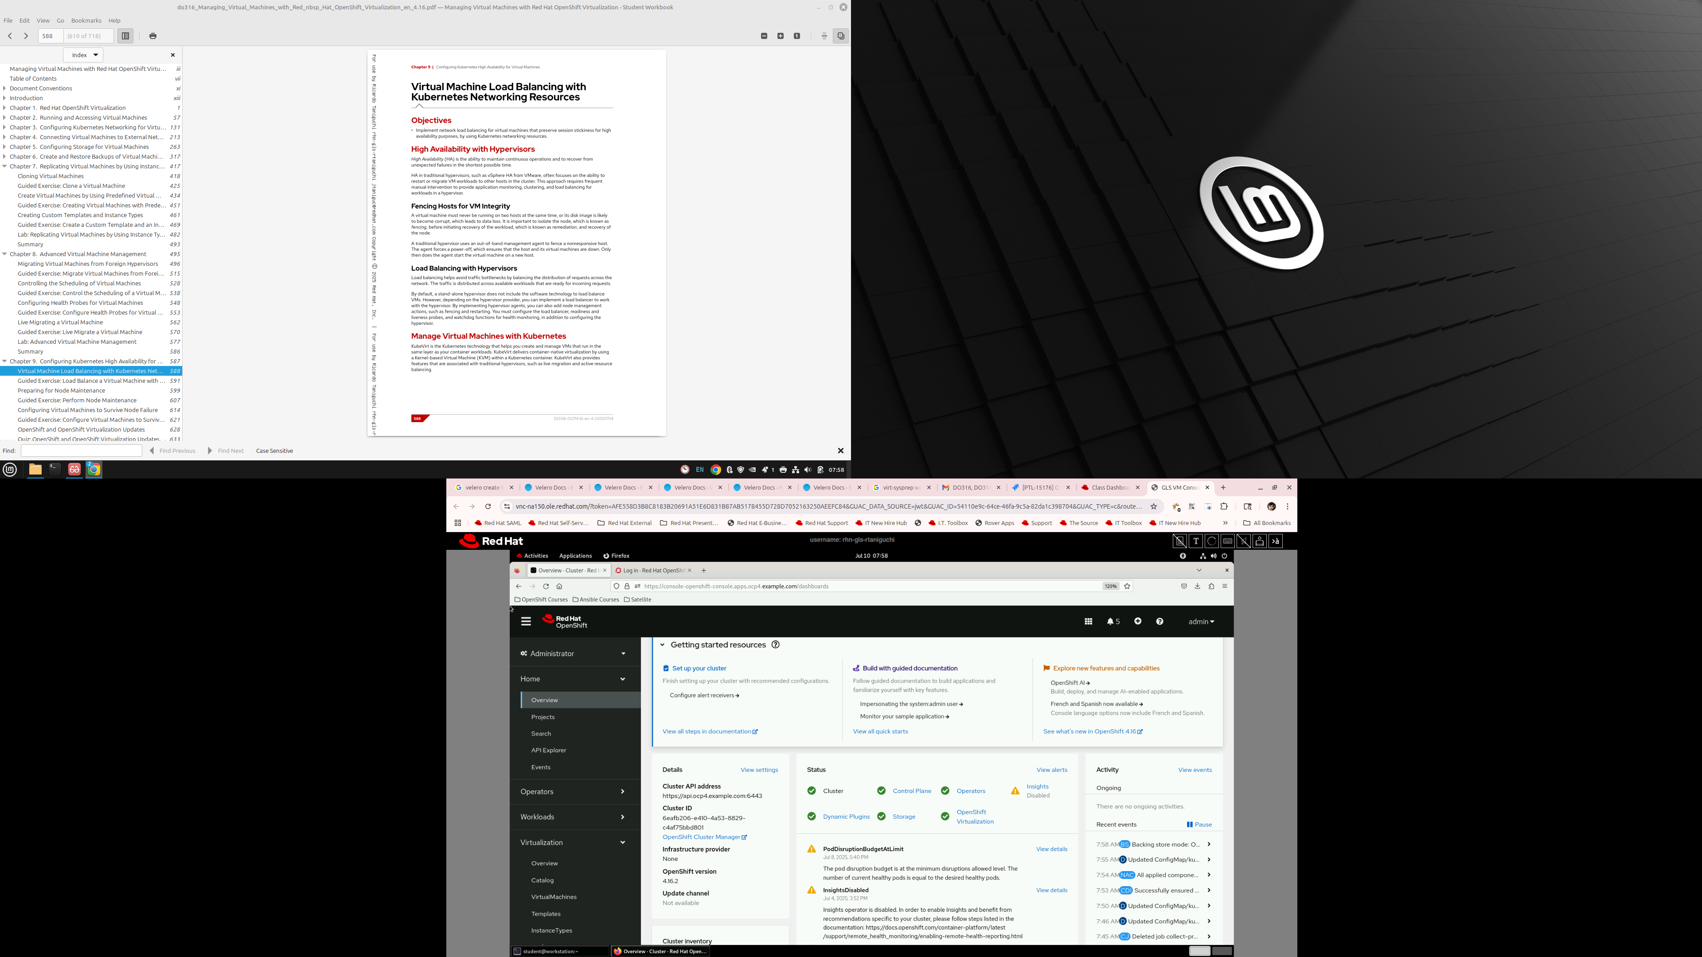Image resolution: width=1702 pixels, height=957 pixels.
Task: Toggle the PDF side pane button
Action: (x=125, y=35)
